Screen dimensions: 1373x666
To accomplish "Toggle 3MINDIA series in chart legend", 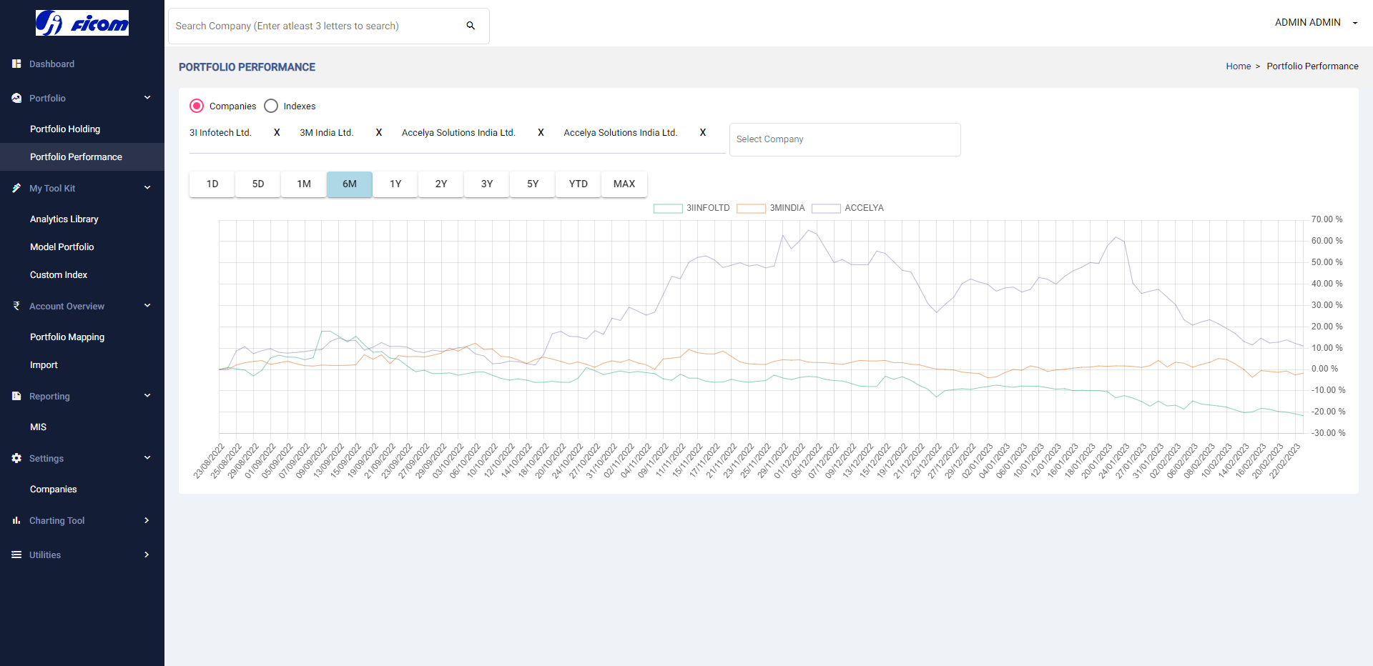I will [771, 208].
